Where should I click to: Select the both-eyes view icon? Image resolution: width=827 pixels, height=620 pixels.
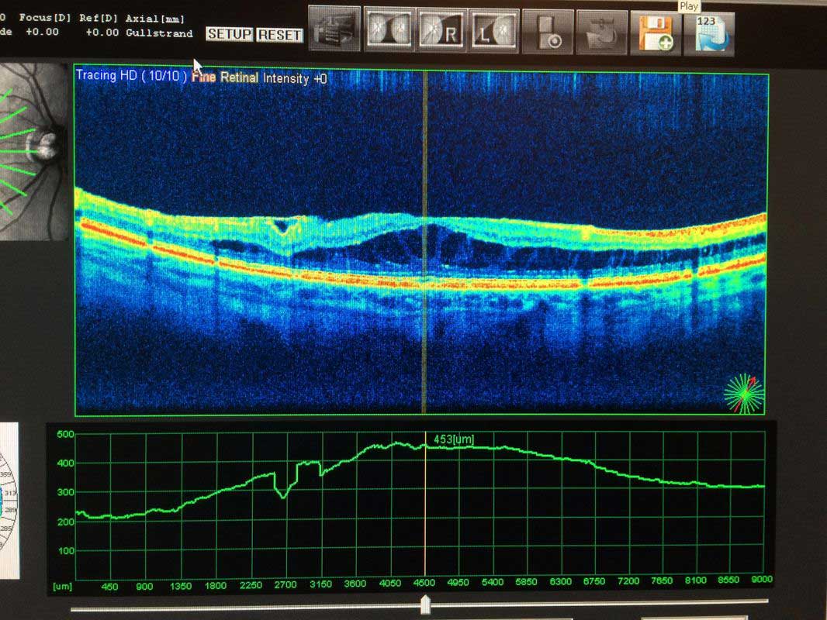tap(389, 30)
